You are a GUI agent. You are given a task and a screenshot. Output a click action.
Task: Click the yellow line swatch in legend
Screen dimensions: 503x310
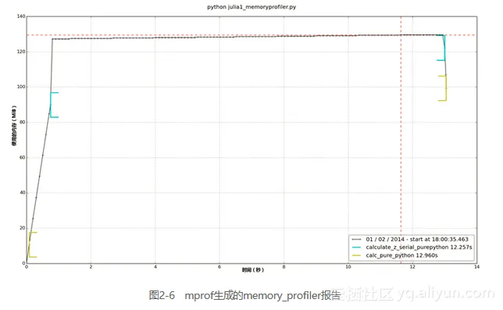coord(356,255)
